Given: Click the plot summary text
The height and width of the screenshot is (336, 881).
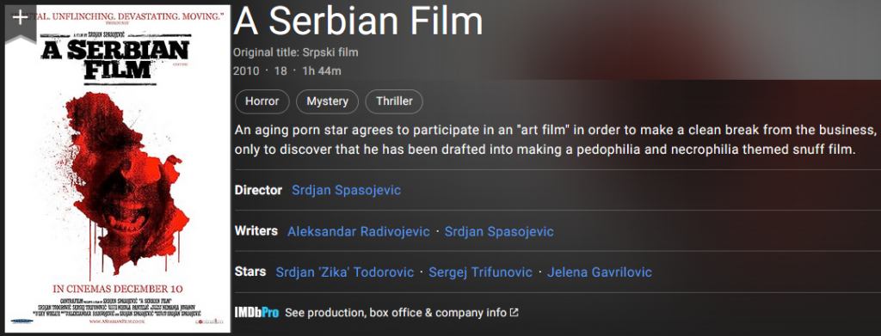Looking at the screenshot, I should [x=555, y=140].
